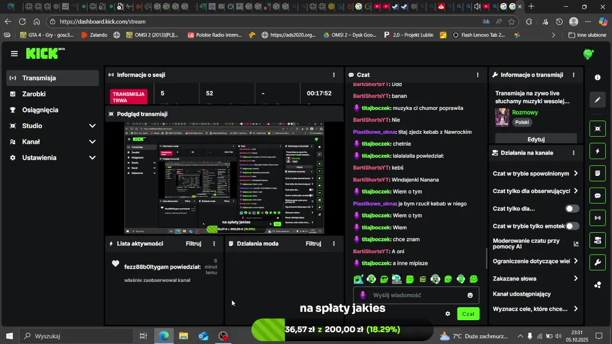Image resolution: width=612 pixels, height=344 pixels.
Task: Filter the Działania moda panel
Action: tap(314, 244)
